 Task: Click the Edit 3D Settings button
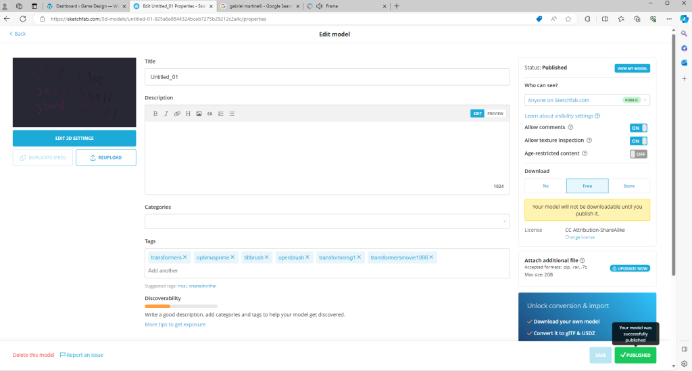pyautogui.click(x=74, y=139)
